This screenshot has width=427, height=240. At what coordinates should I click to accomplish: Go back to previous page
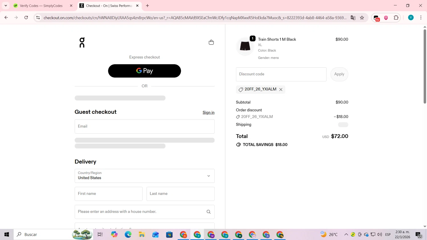tap(6, 18)
